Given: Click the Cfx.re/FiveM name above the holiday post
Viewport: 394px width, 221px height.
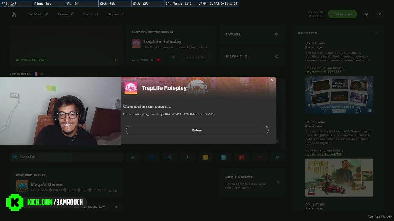Looking at the screenshot, I should [315, 43].
